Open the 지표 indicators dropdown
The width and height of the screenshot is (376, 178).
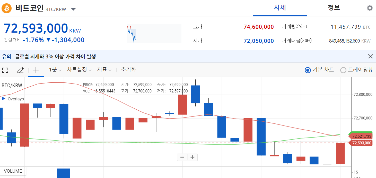click(104, 70)
